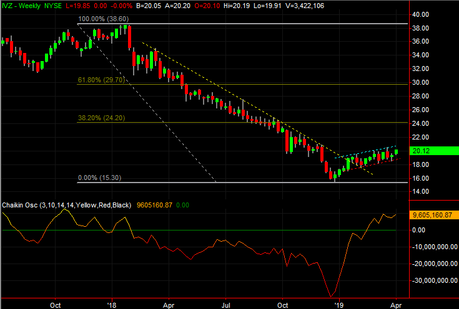Image resolution: width=459 pixels, height=309 pixels.
Task: Click the green 20.12 current price marker
Action: 434,151
